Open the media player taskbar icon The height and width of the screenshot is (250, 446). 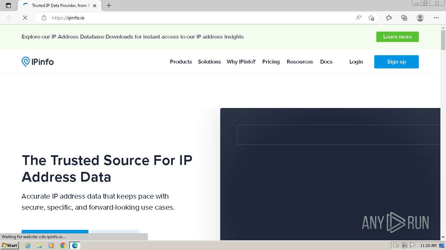[51, 245]
